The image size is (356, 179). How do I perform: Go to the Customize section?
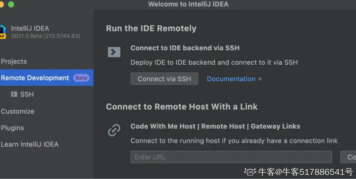pyautogui.click(x=17, y=111)
